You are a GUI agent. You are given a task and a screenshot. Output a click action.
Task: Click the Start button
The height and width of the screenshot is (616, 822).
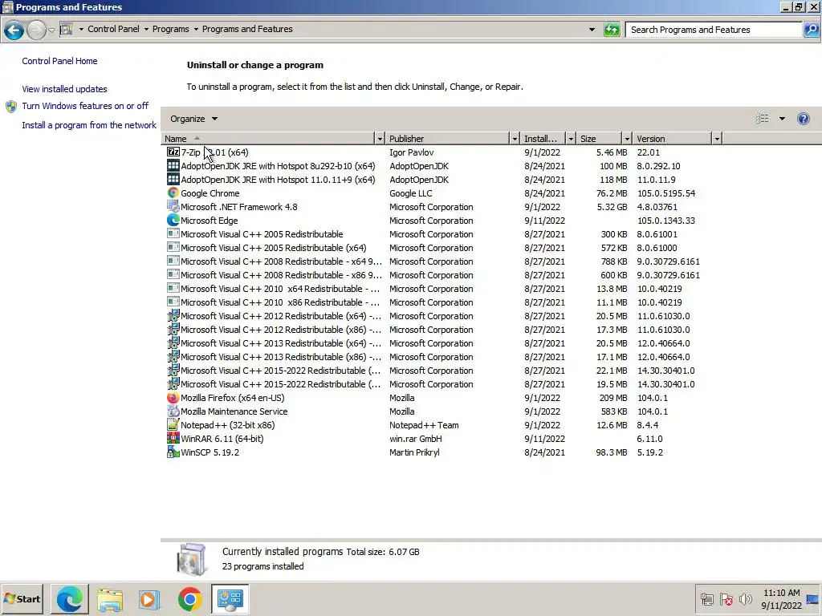22,598
